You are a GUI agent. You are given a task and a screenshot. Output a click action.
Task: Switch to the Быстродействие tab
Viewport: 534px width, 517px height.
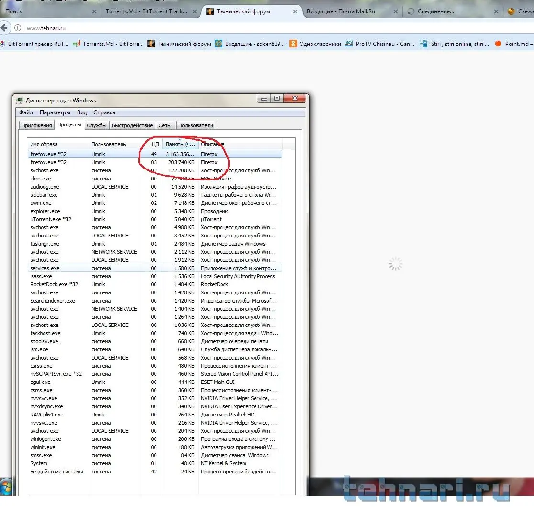132,125
